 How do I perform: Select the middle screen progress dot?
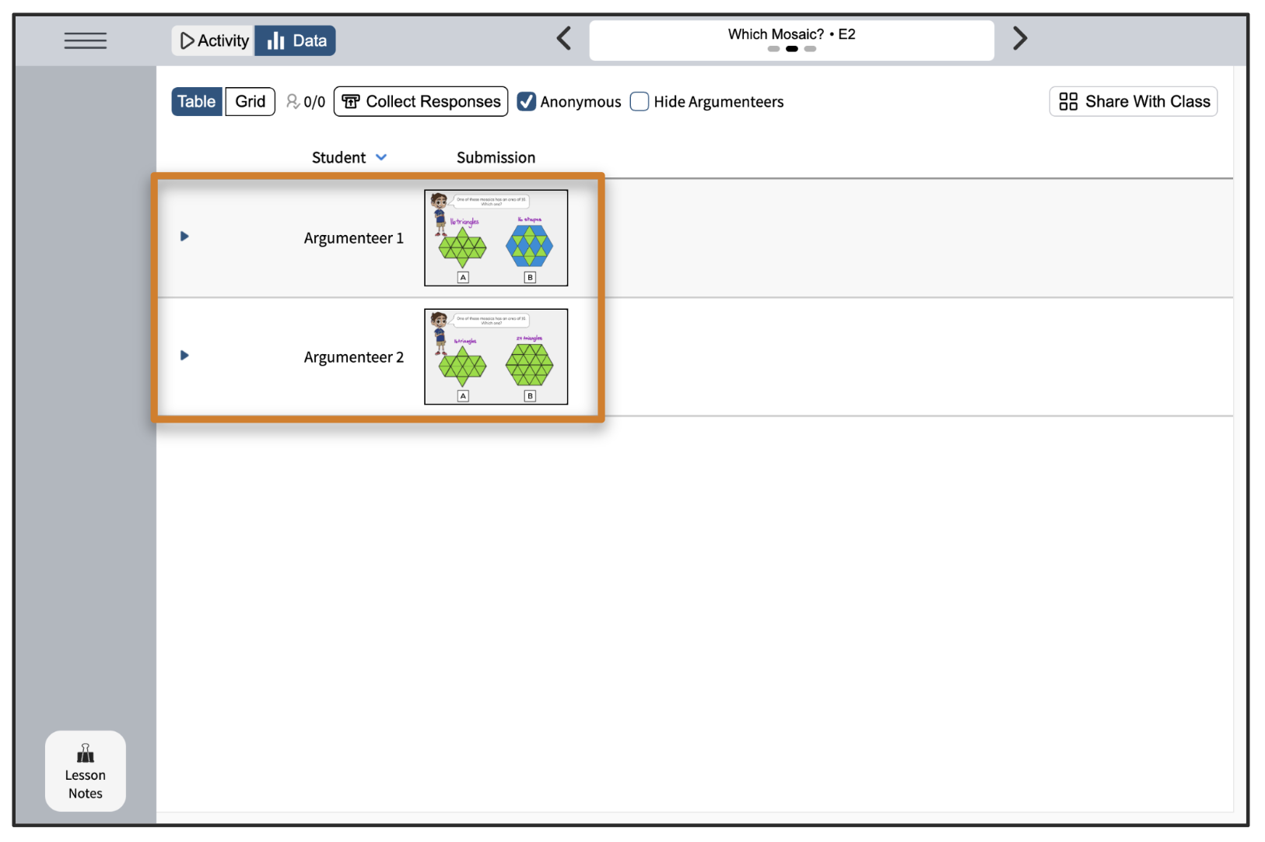click(x=791, y=49)
